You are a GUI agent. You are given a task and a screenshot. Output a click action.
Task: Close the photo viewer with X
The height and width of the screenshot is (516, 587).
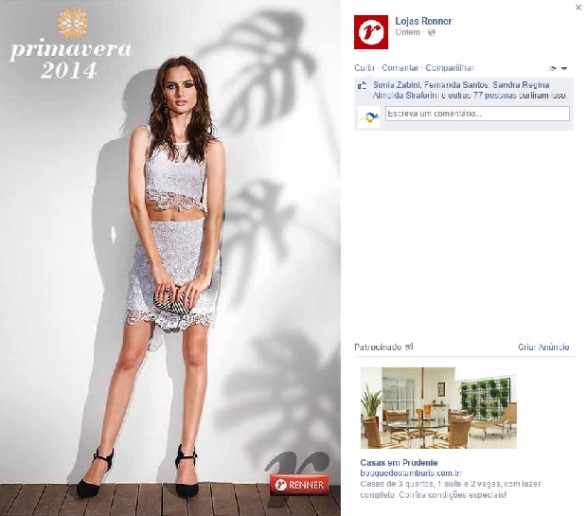coord(578,8)
